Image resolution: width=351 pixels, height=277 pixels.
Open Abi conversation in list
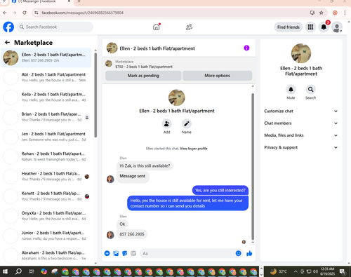point(46,77)
